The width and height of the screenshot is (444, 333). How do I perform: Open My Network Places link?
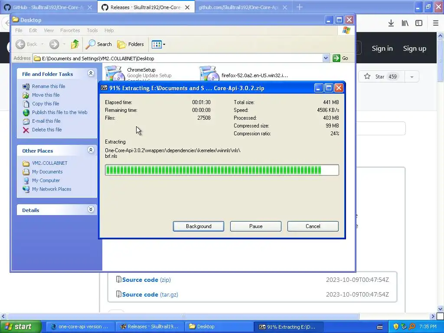[52, 189]
